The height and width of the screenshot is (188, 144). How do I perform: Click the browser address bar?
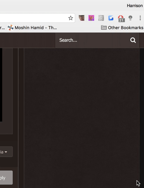[34, 18]
